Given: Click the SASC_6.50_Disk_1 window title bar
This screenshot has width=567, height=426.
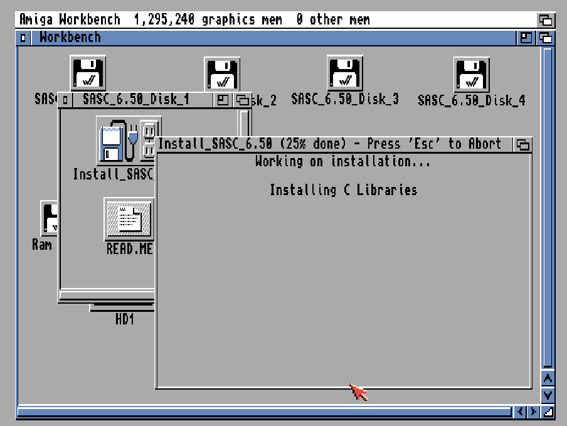Looking at the screenshot, I should (143, 100).
